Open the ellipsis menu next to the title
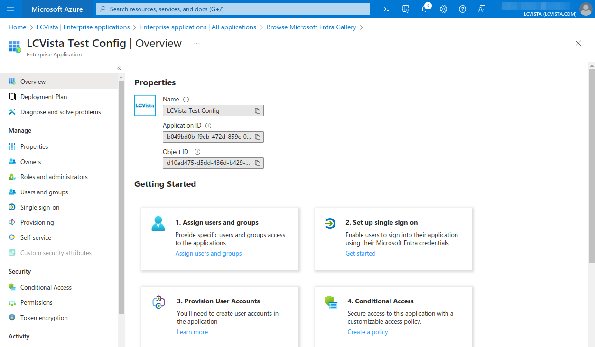The width and height of the screenshot is (595, 347). 197,43
